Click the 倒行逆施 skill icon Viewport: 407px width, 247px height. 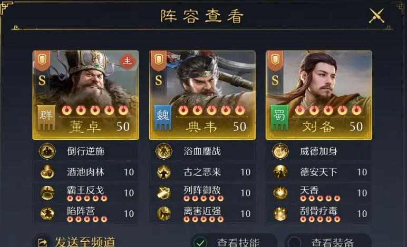[47, 151]
